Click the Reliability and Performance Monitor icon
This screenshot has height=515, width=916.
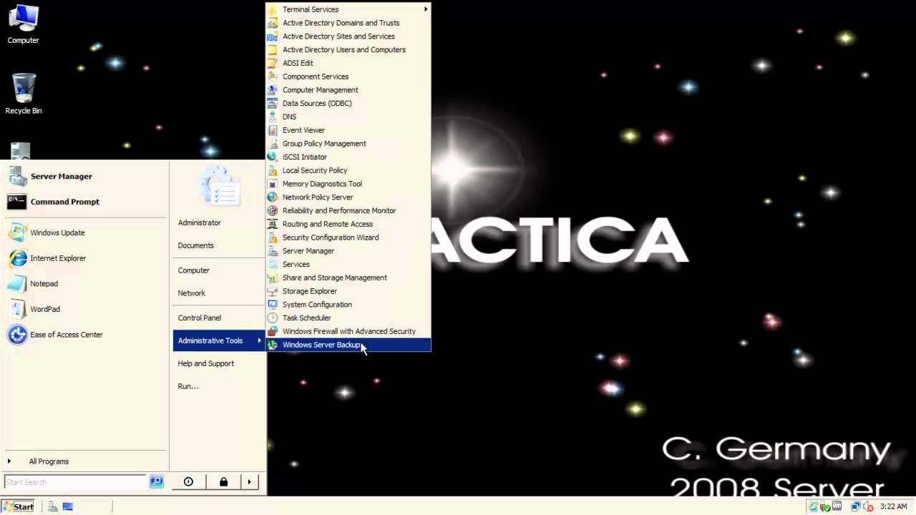[x=272, y=210]
